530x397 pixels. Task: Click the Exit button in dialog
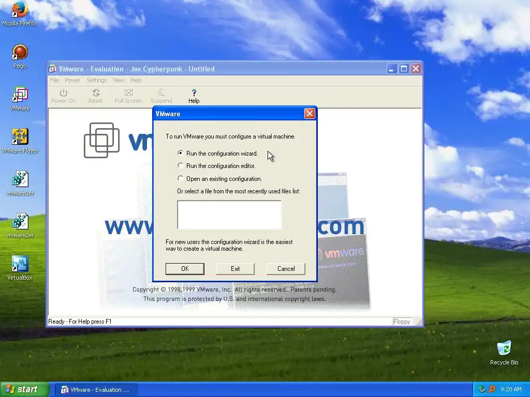point(235,269)
